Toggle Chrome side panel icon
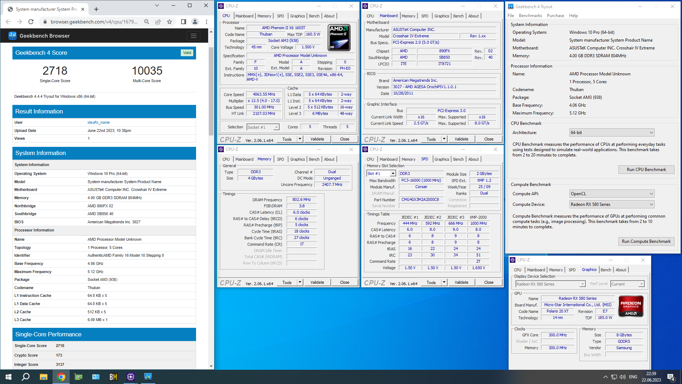The width and height of the screenshot is (682, 384). [184, 22]
